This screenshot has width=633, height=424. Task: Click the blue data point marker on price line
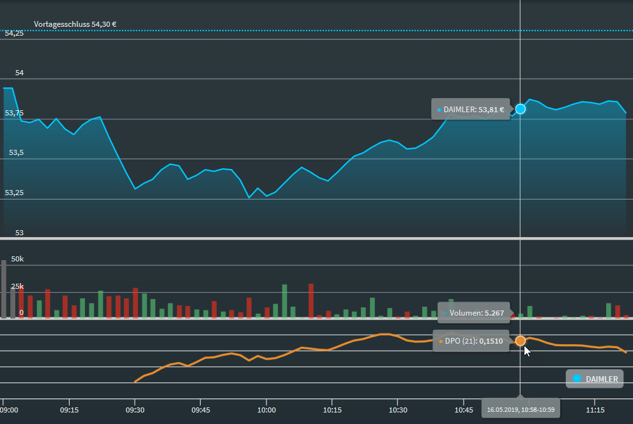click(521, 109)
